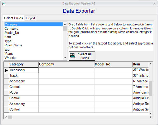Select Category in the fields list
Viewport: 158px width, 125px height.
[x=33, y=24]
